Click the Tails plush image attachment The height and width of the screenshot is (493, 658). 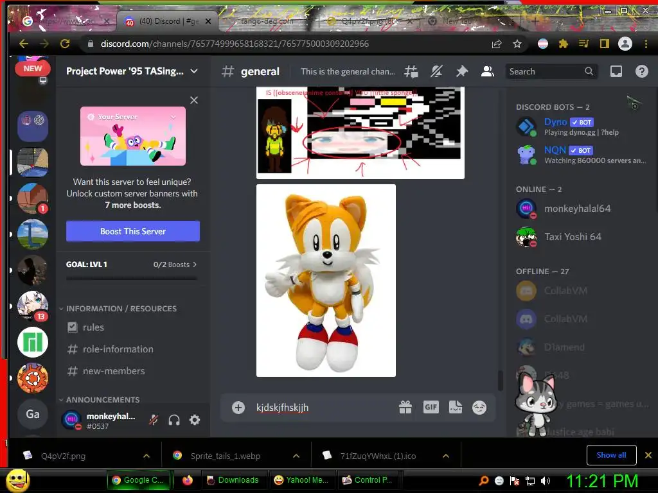326,281
